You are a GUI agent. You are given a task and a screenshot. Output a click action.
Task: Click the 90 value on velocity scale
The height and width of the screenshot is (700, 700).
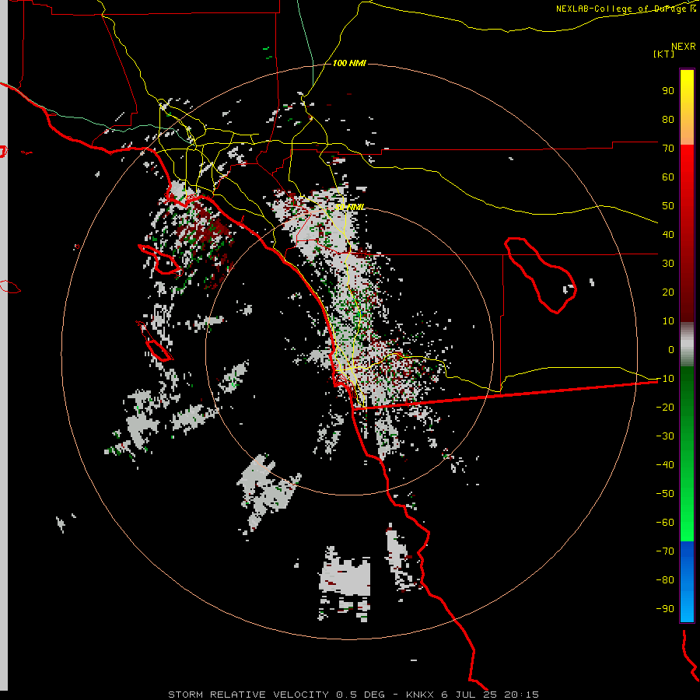pos(668,91)
